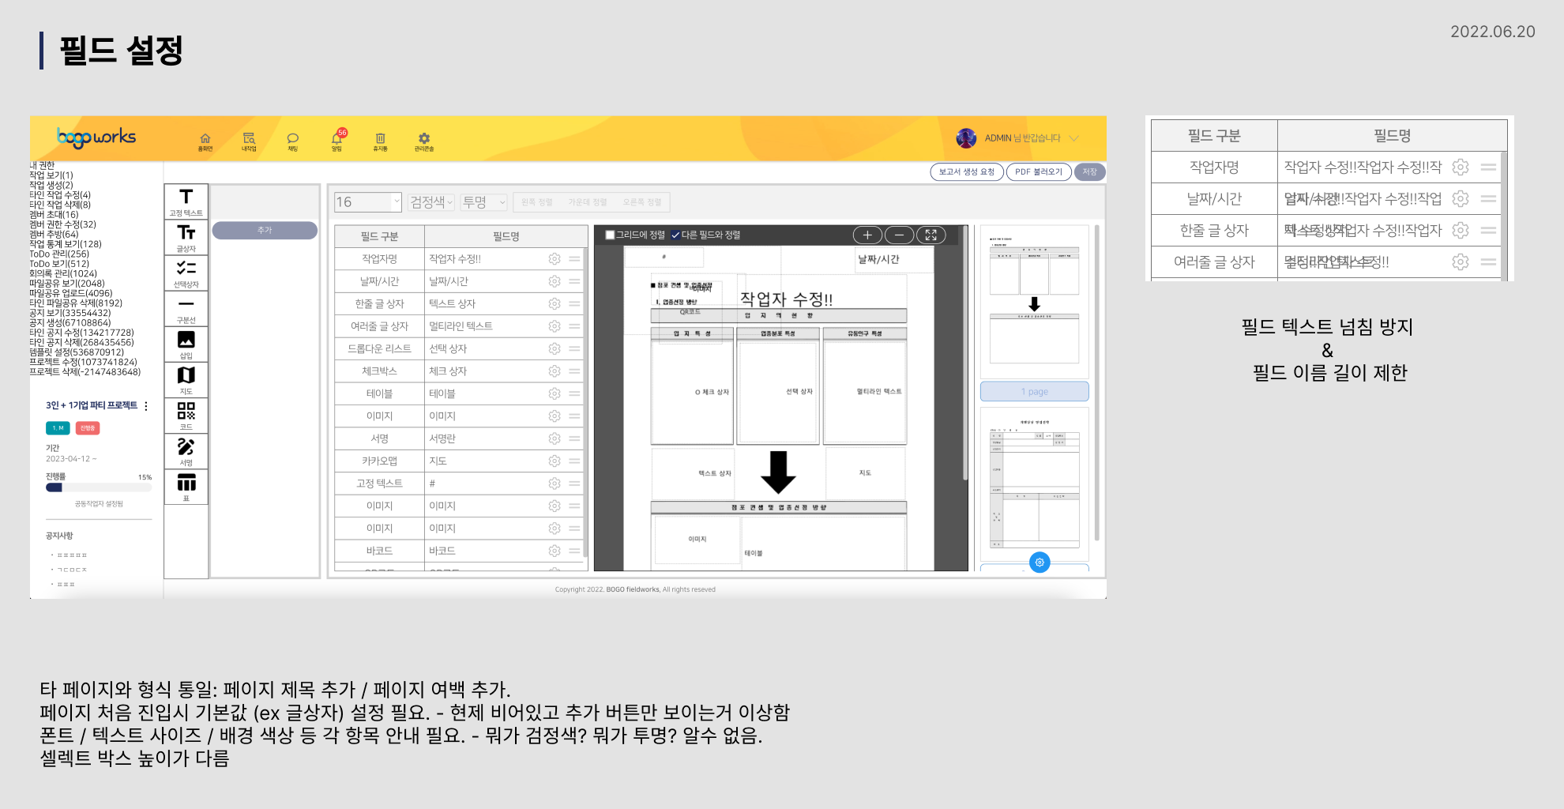Select the 글상자 text box tool

pos(186,237)
